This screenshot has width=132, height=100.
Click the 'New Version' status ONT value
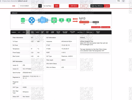pos(26,97)
